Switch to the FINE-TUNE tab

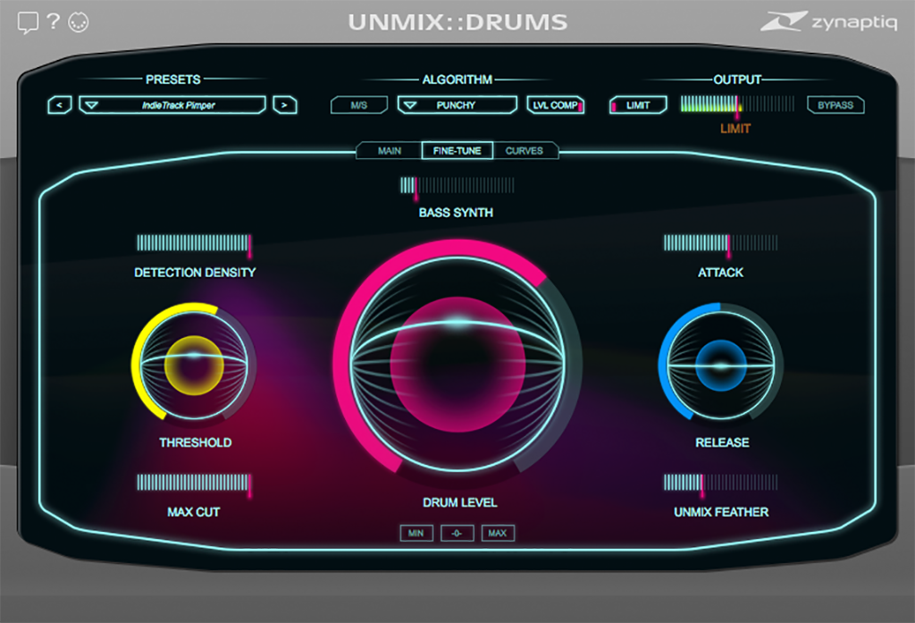[457, 151]
